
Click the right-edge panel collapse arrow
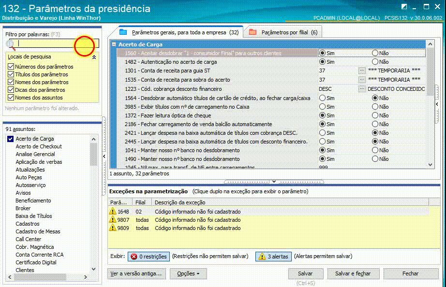click(437, 104)
